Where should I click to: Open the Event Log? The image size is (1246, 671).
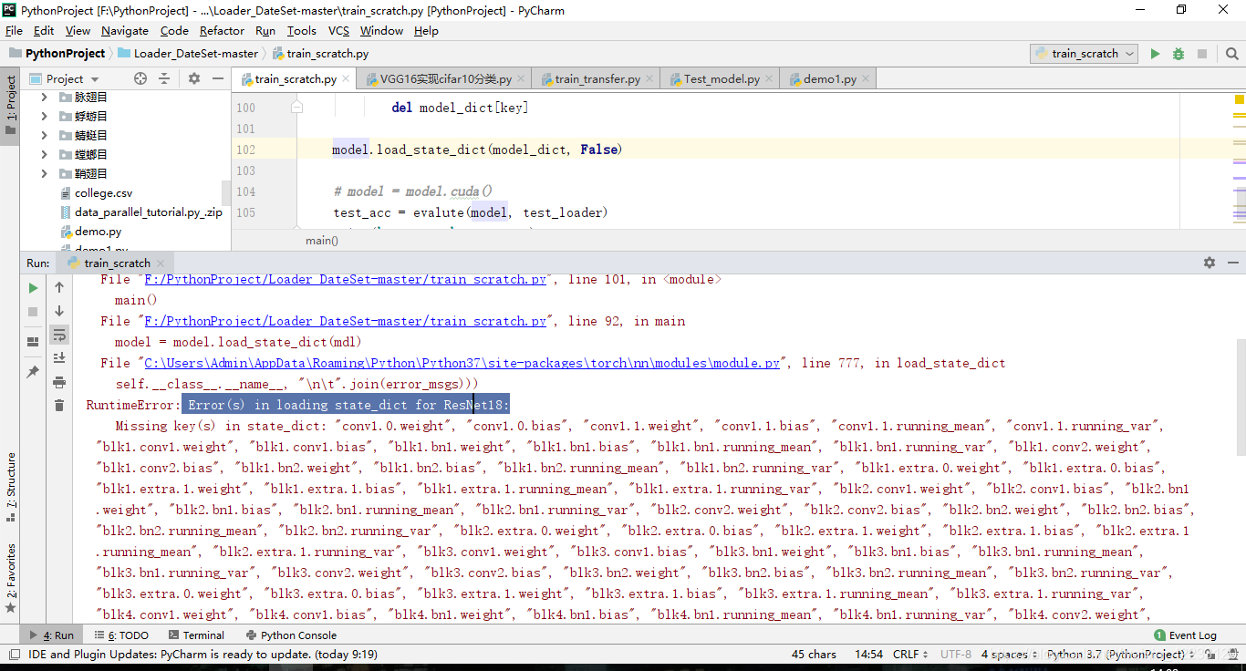click(x=1185, y=635)
